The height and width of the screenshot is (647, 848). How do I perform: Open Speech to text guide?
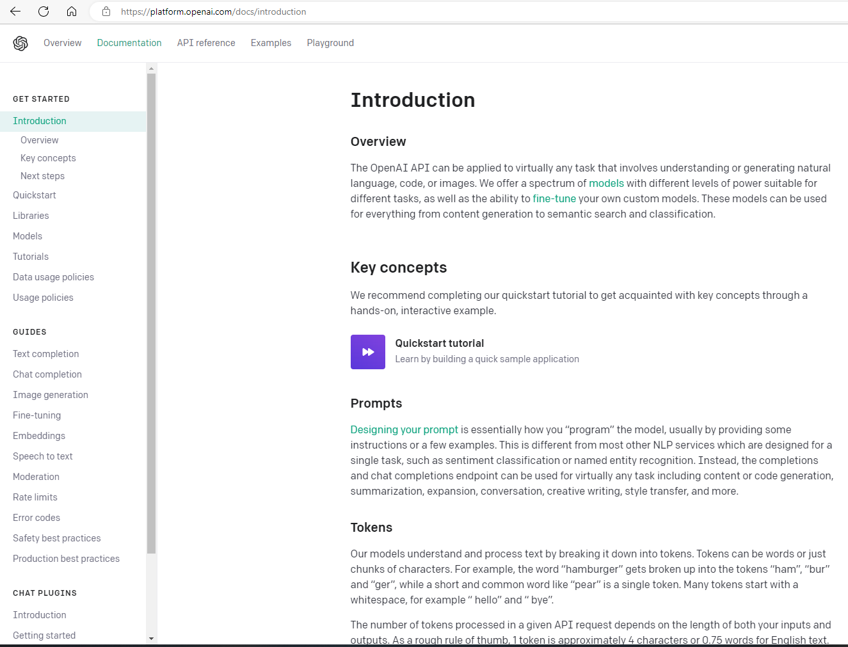tap(43, 456)
